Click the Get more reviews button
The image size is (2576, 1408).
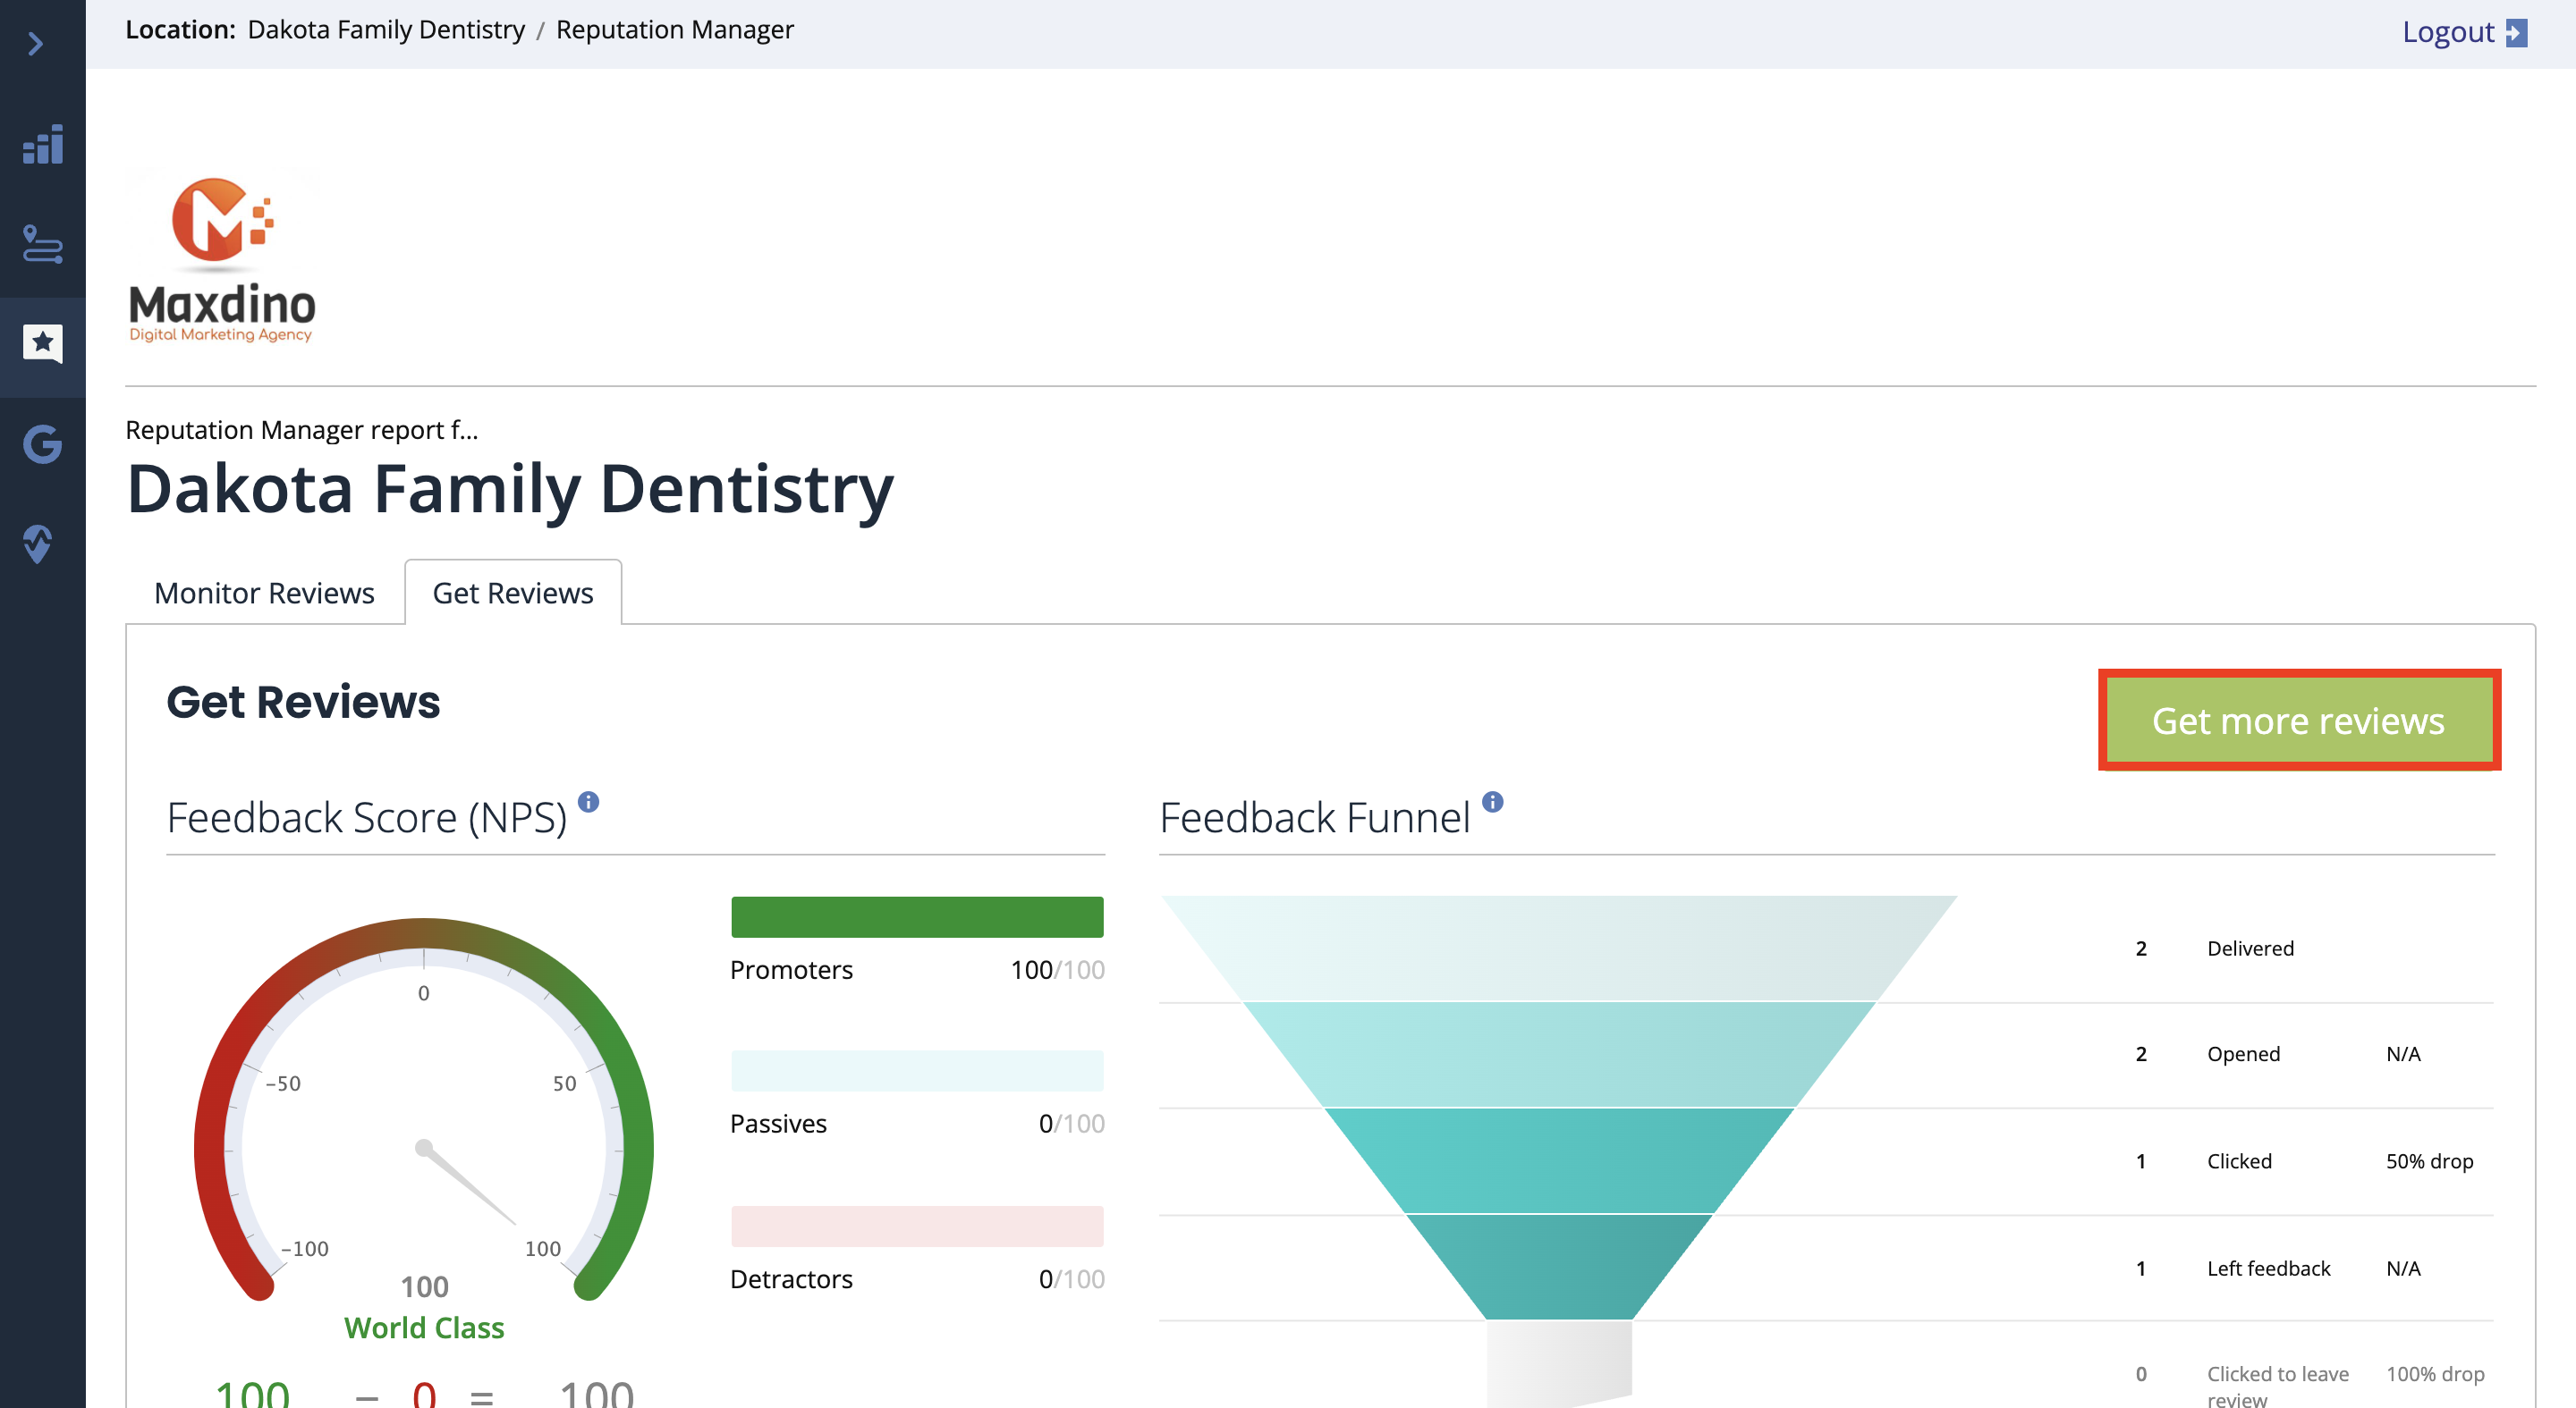2299,721
